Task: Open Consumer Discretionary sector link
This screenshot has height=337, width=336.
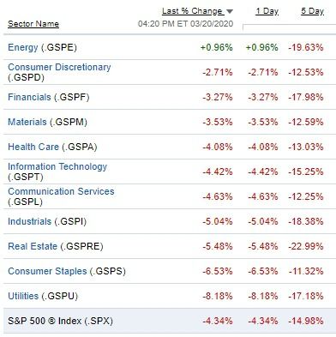Action: [59, 67]
